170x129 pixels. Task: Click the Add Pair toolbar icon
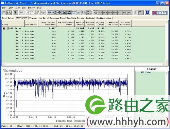click(x=49, y=13)
